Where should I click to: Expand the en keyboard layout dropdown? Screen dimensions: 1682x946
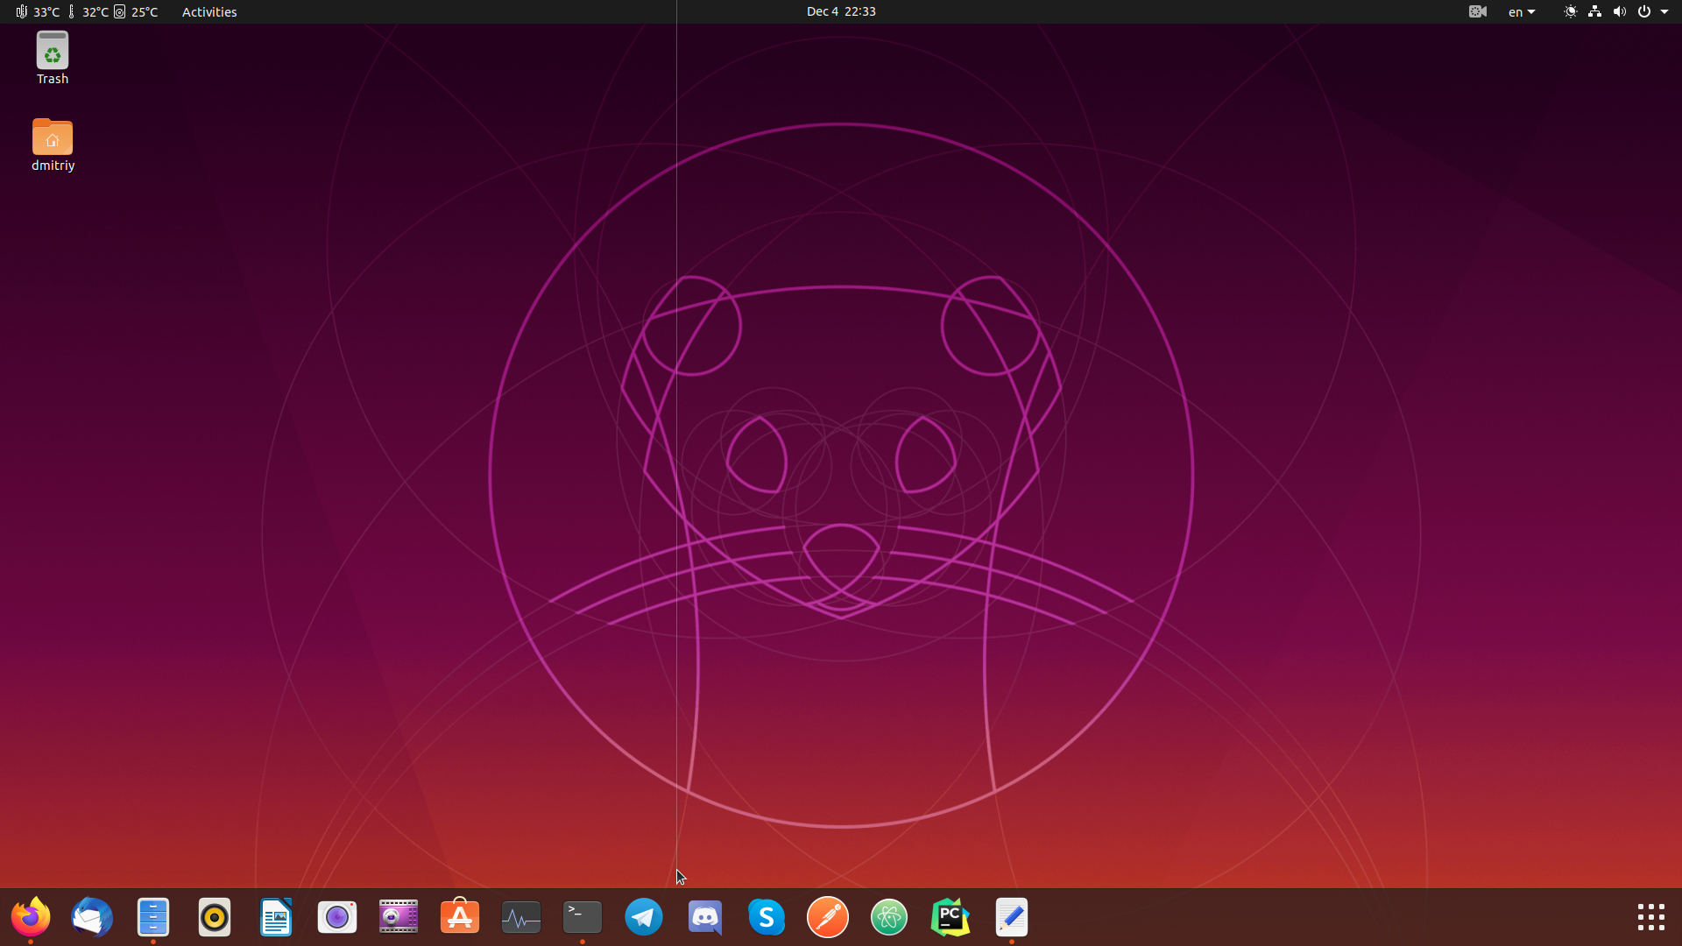point(1522,11)
